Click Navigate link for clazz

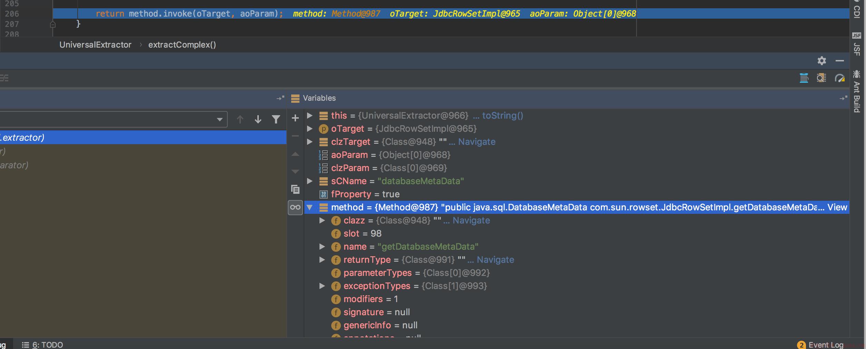(471, 220)
